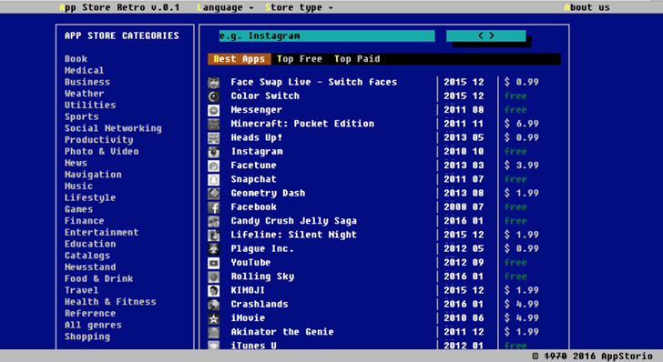Switch to the Top Free tab
The image size is (663, 362).
(x=300, y=59)
